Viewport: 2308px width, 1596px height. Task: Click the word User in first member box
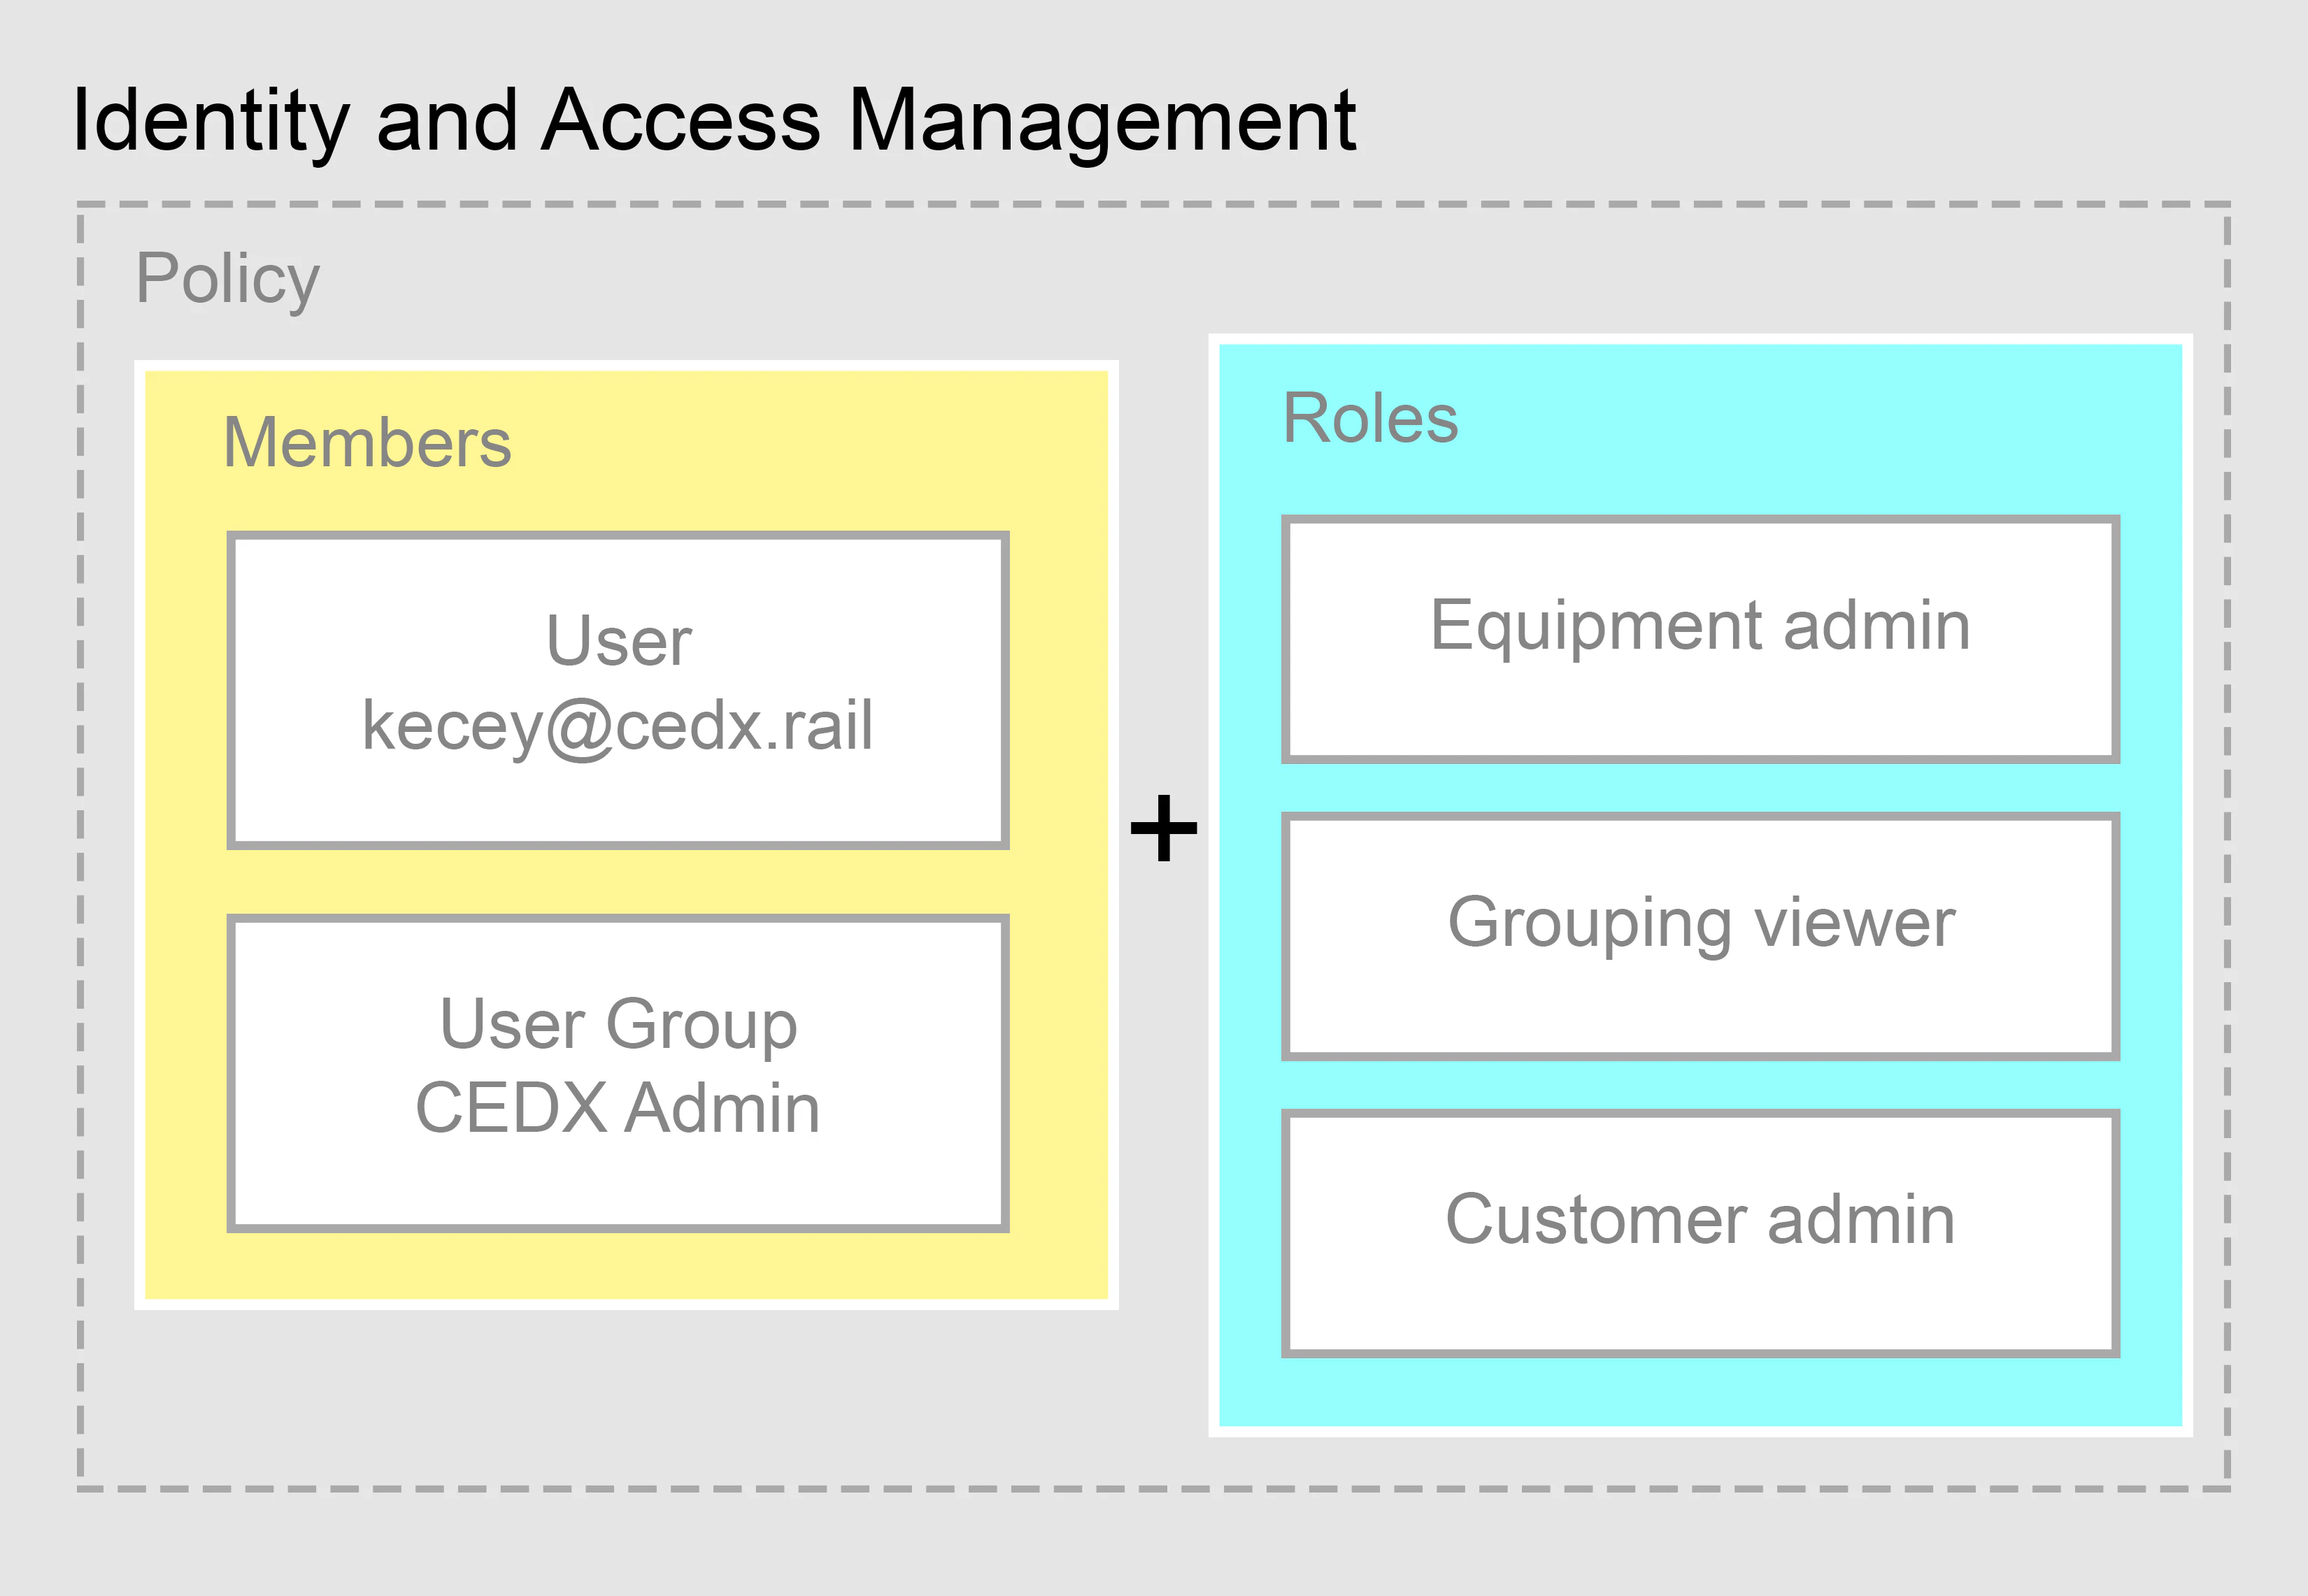coord(618,641)
